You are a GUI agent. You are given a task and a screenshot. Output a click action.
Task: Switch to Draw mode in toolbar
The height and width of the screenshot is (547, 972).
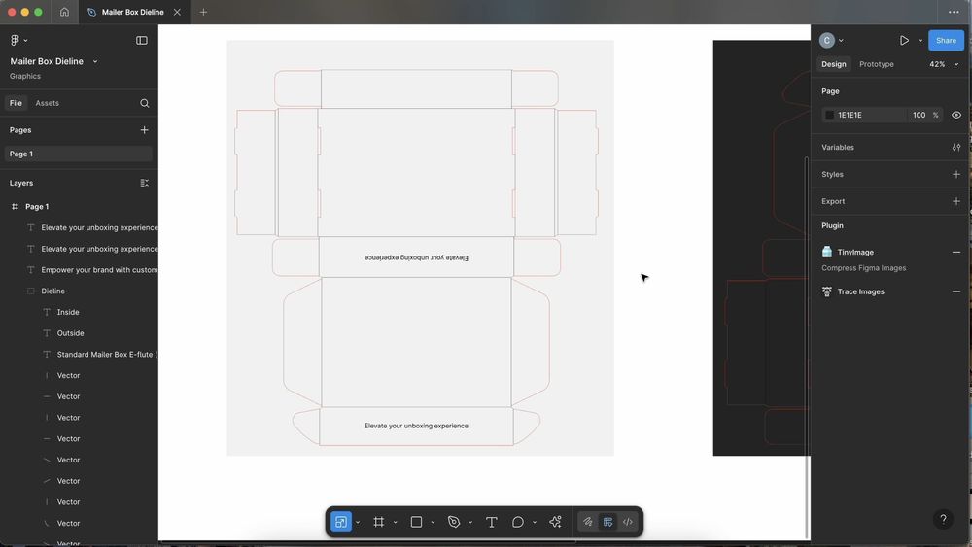click(x=588, y=522)
